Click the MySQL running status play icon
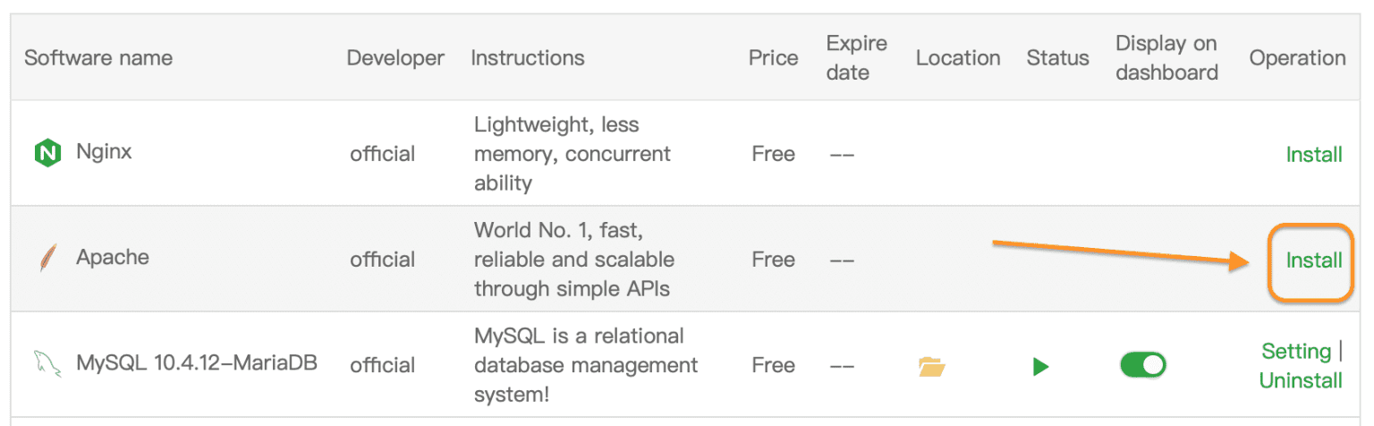1374x426 pixels. click(1040, 366)
